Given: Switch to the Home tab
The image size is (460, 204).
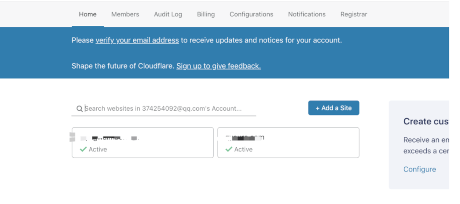Looking at the screenshot, I should [88, 14].
